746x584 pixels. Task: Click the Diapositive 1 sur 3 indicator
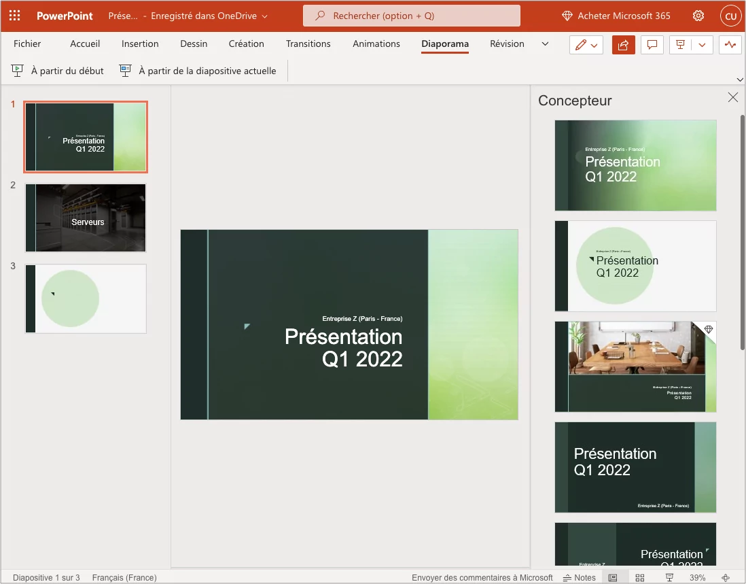coord(46,577)
